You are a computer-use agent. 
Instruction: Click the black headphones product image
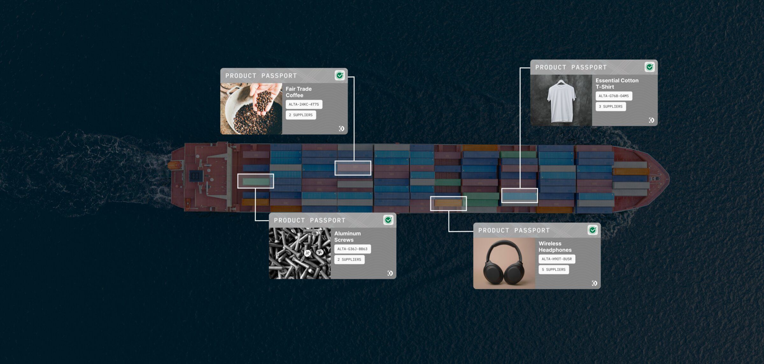504,263
